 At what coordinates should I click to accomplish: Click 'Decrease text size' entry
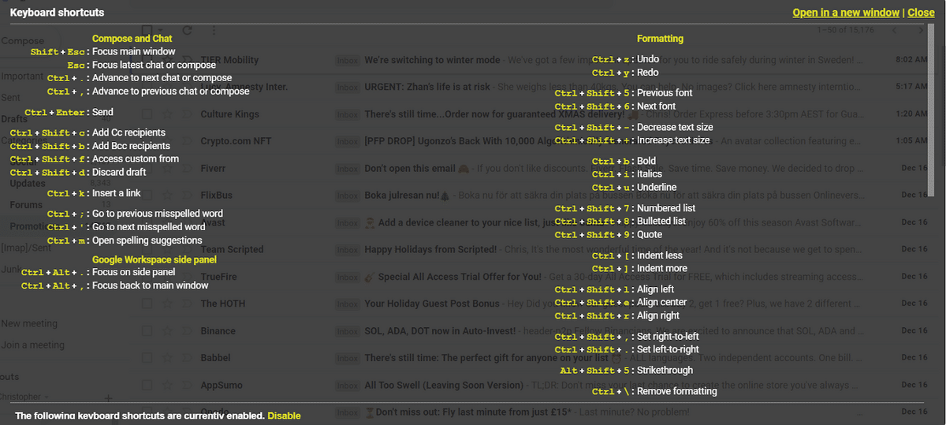click(x=675, y=127)
